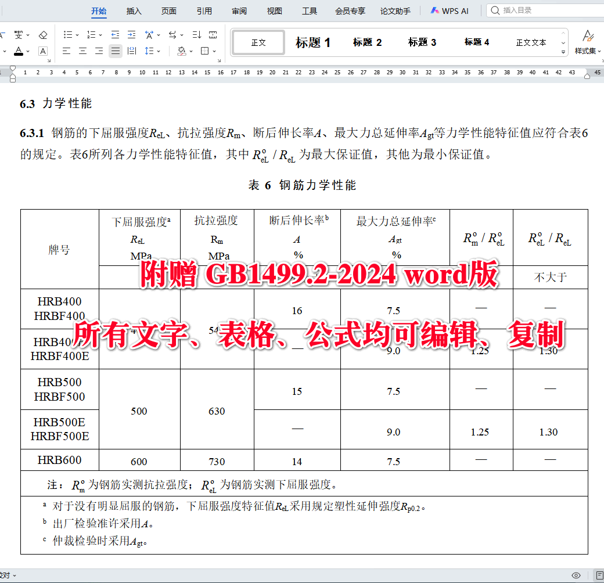Open the 论文助手 tab
The width and height of the screenshot is (604, 583).
tap(396, 11)
